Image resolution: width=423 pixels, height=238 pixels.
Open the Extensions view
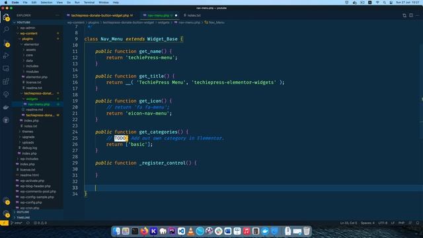click(x=6, y=81)
